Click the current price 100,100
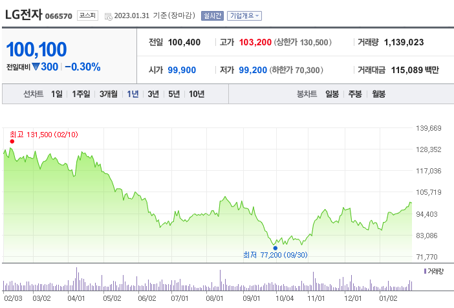Viewport: 454px width, 308px height. 36,49
